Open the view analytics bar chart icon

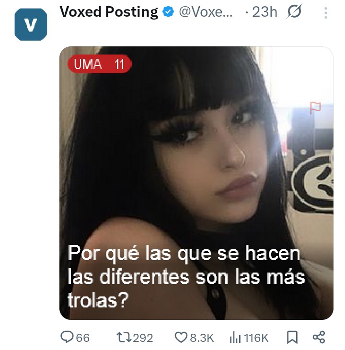(235, 337)
